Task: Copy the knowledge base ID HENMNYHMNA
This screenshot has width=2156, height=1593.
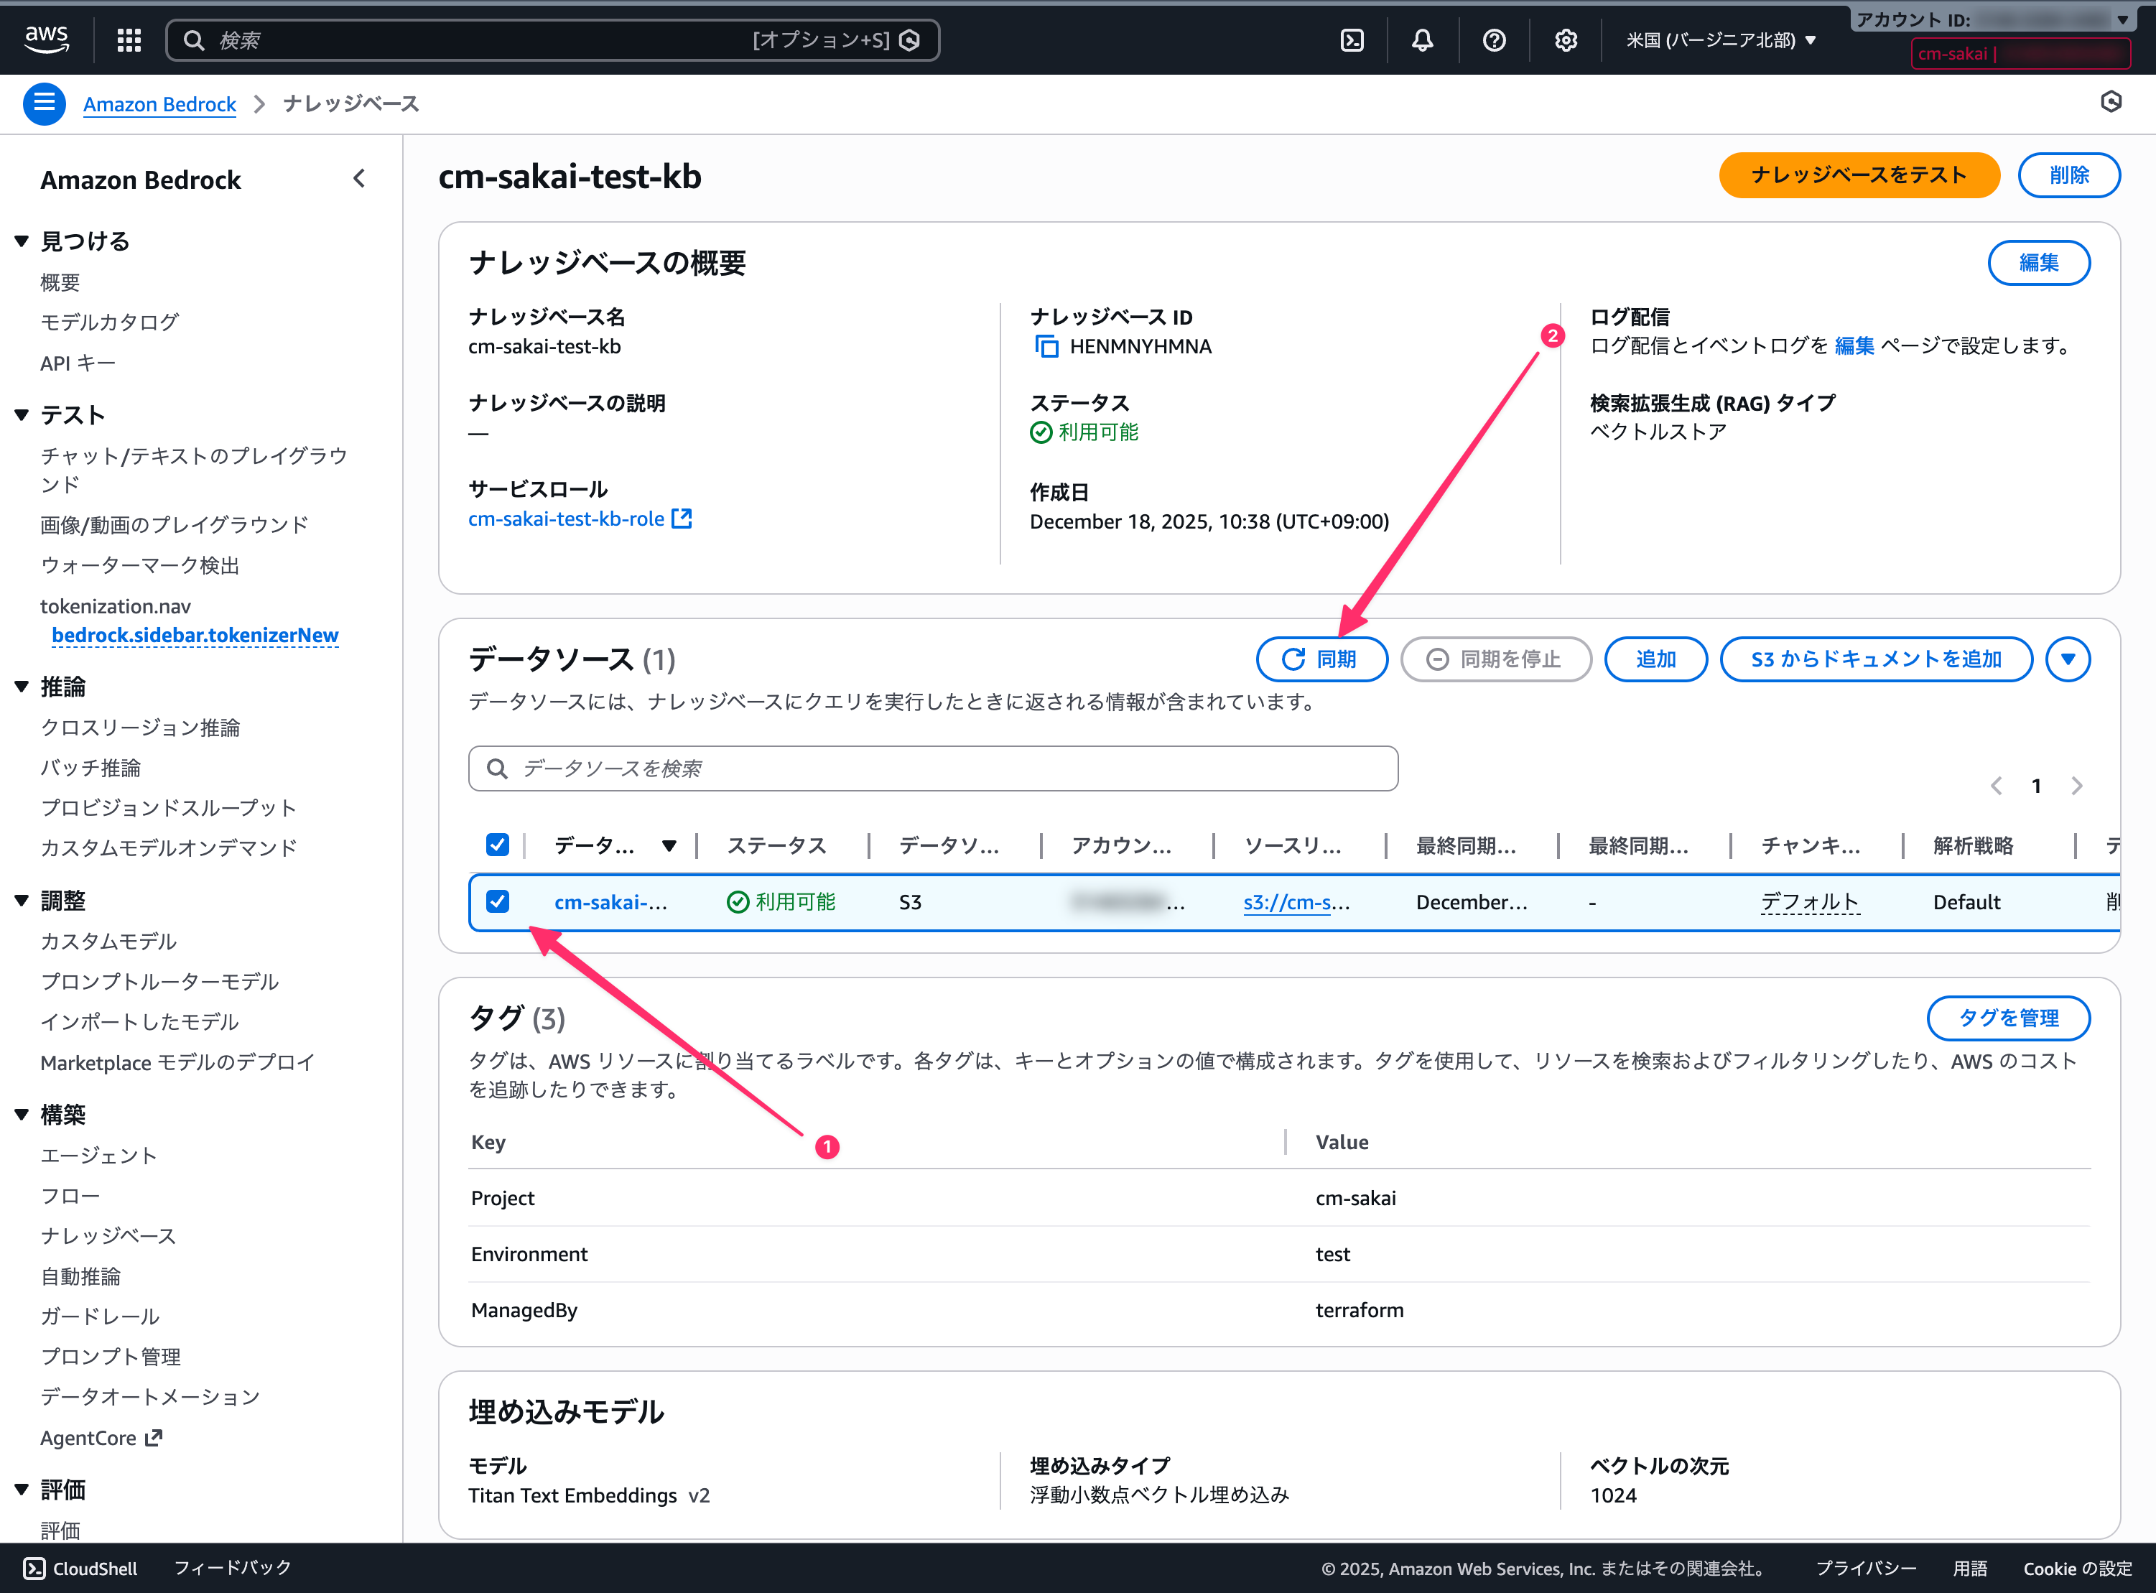Action: (x=1046, y=346)
